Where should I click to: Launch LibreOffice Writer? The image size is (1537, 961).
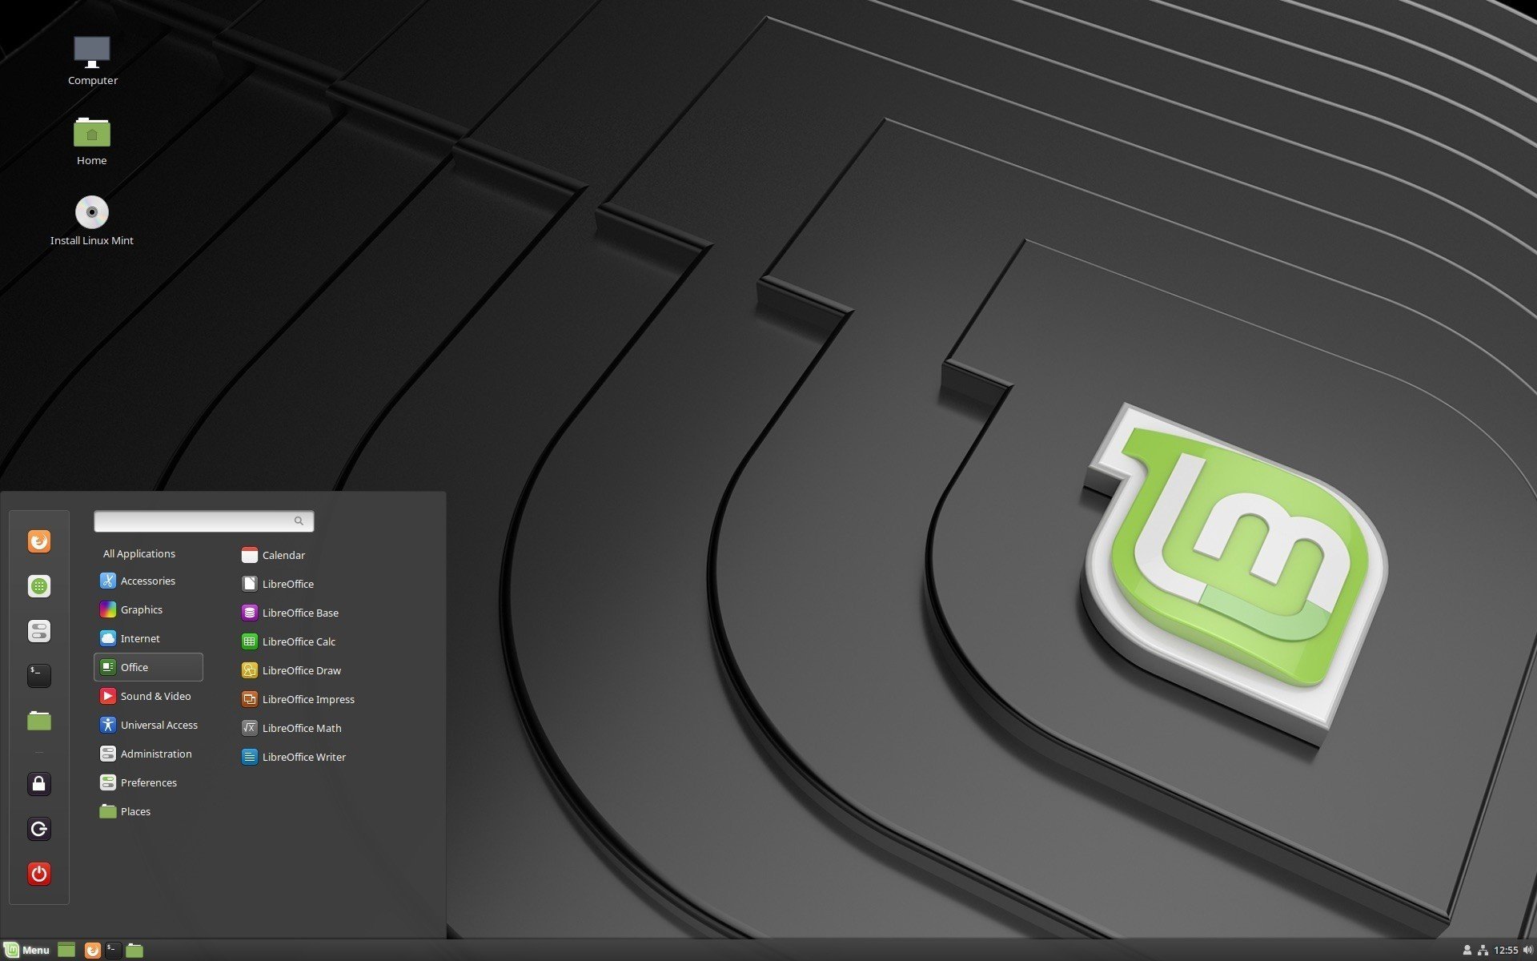(x=305, y=756)
